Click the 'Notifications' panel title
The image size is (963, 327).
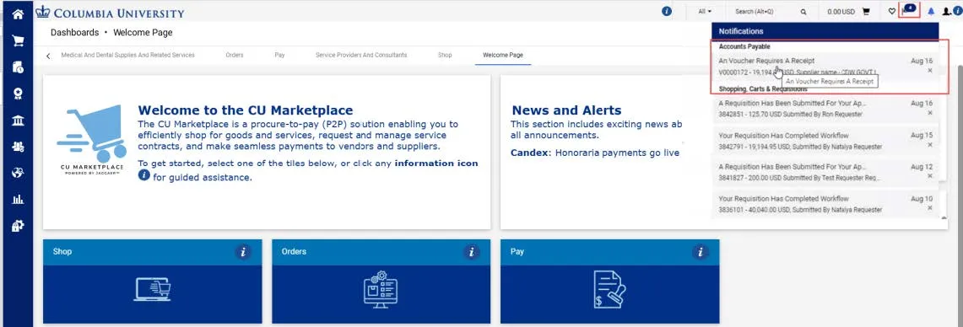[741, 30]
